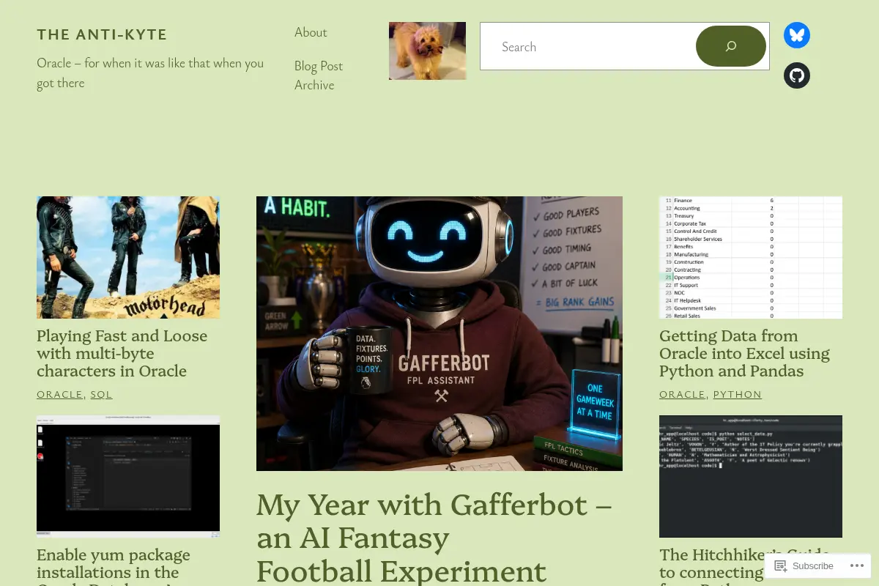
Task: Open Enable yum package installations post title
Action: (x=114, y=566)
